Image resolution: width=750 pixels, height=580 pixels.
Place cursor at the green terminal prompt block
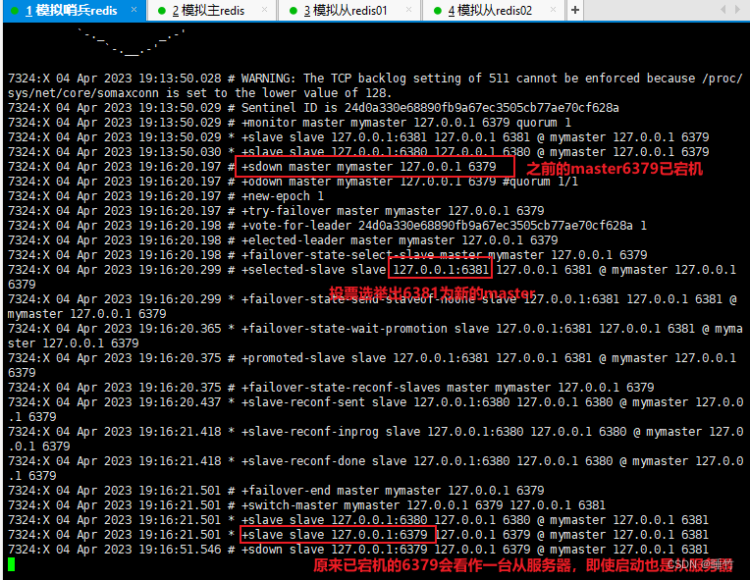point(11,564)
